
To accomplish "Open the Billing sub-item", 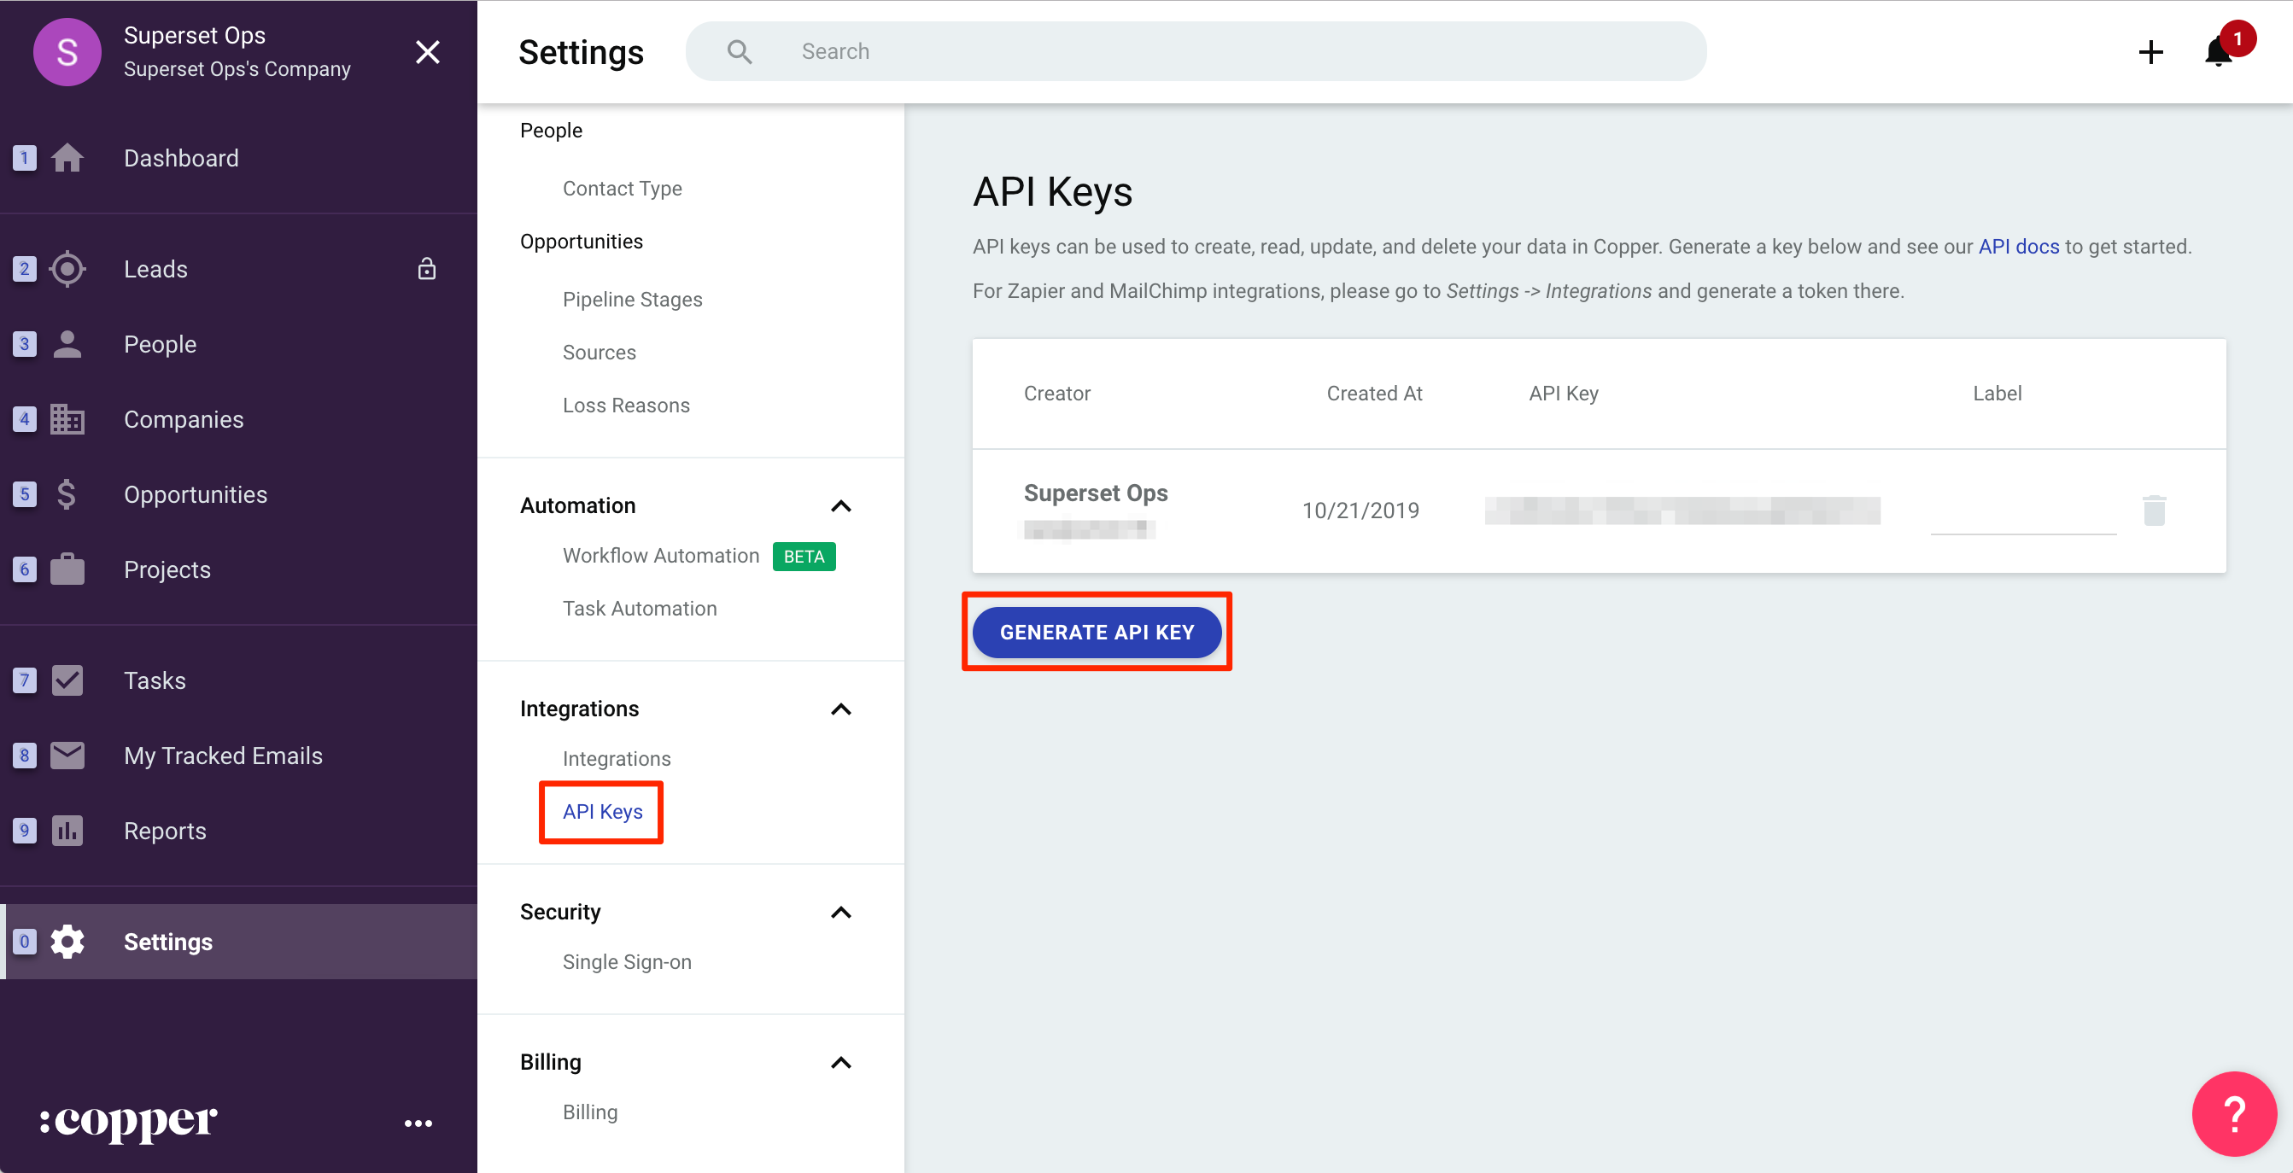I will 589,1112.
